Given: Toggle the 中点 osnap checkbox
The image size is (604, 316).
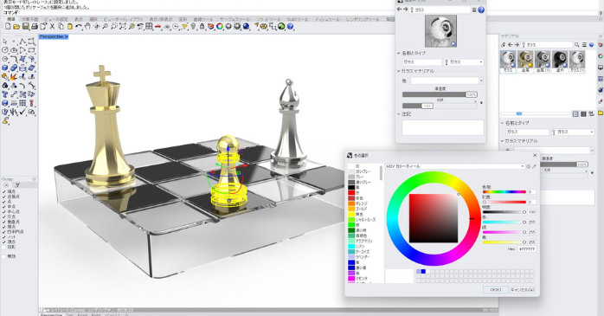Looking at the screenshot, I should tap(4, 207).
